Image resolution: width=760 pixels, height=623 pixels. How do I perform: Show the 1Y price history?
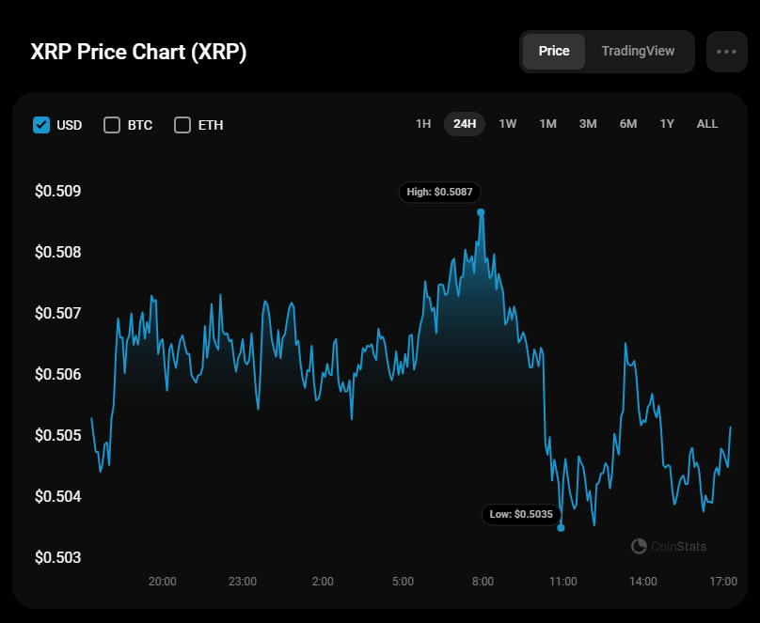[x=667, y=124]
